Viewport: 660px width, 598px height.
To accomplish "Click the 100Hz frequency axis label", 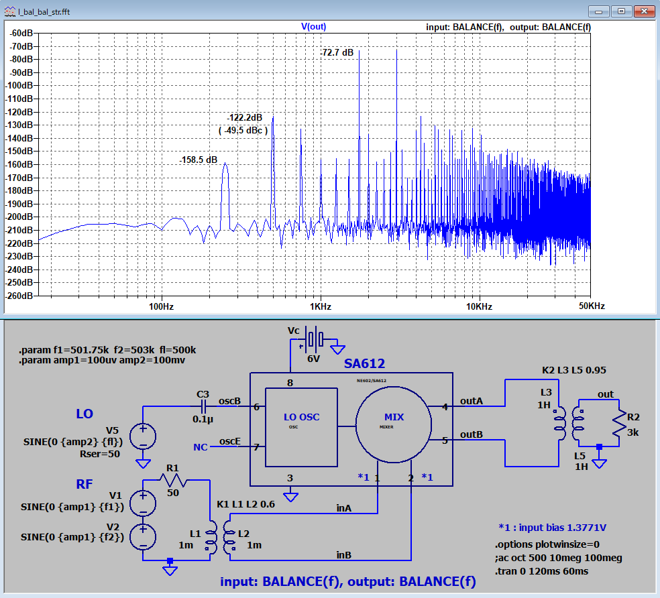I will (x=161, y=306).
